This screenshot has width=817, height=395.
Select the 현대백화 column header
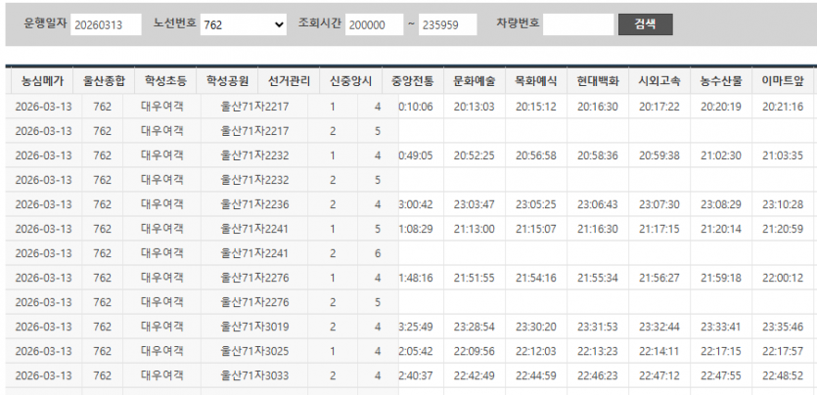pyautogui.click(x=597, y=81)
